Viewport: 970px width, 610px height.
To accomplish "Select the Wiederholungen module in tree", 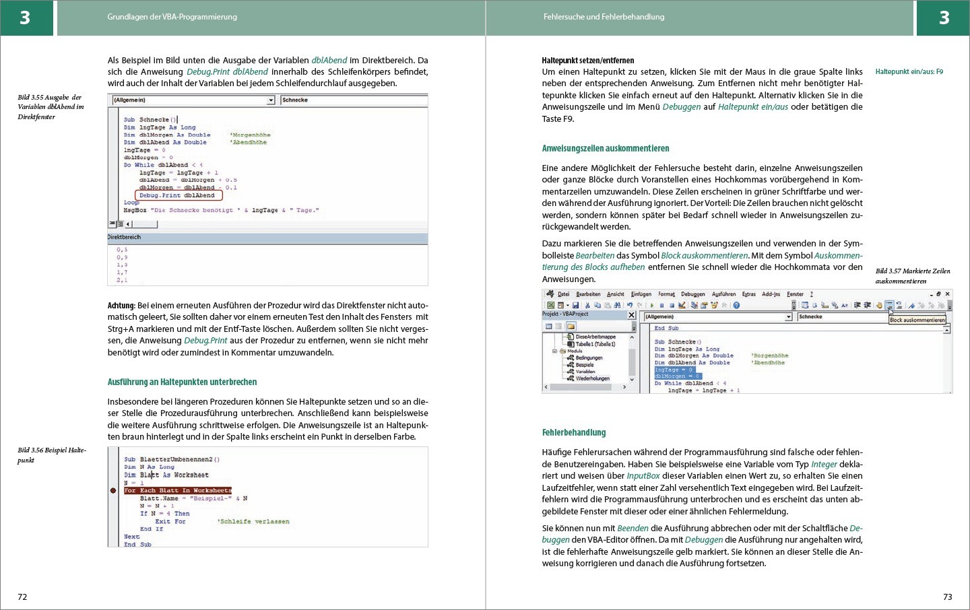I will pos(592,378).
